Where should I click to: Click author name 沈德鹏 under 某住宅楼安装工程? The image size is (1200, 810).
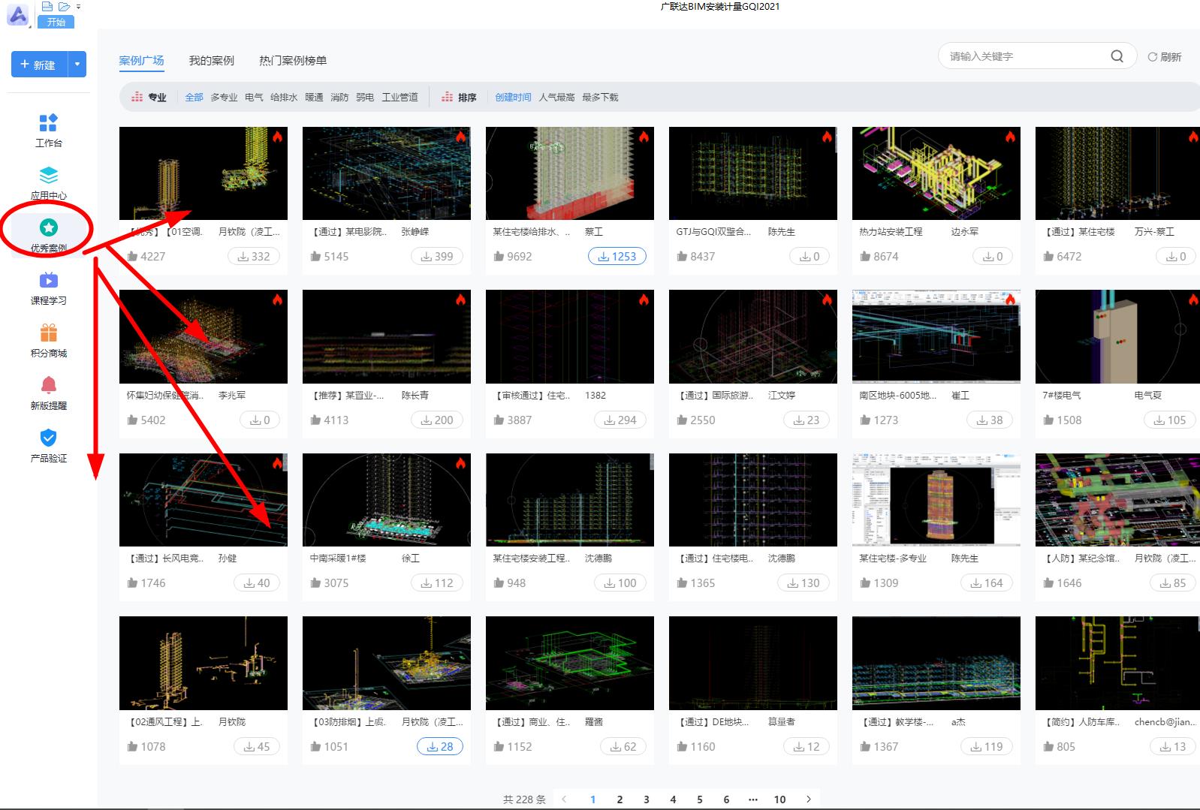(598, 559)
